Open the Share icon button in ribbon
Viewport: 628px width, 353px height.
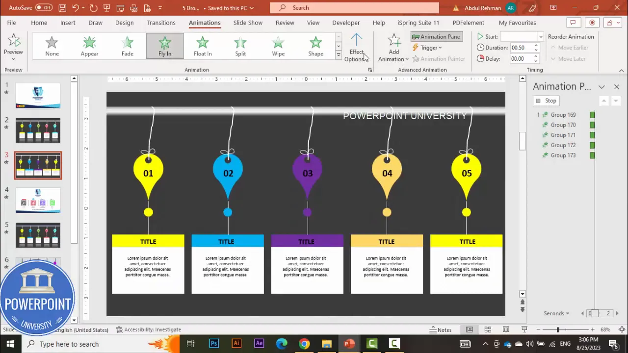coord(612,23)
